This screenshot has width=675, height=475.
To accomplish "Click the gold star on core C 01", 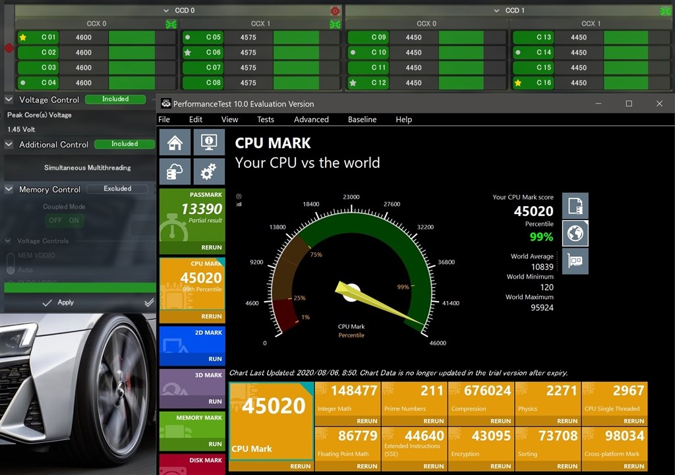I will click(23, 38).
